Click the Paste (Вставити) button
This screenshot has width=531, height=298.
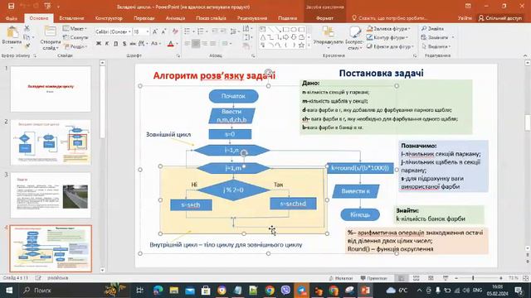(12, 36)
